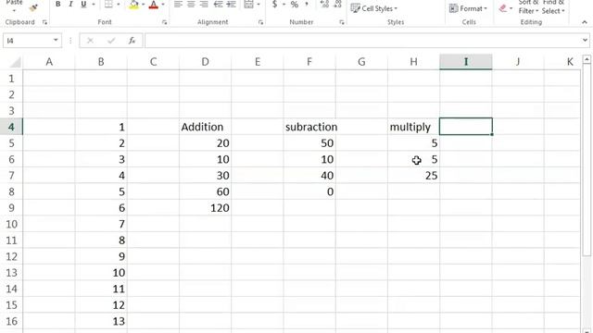Apply Percent Style
This screenshot has height=333, width=593.
295,5
